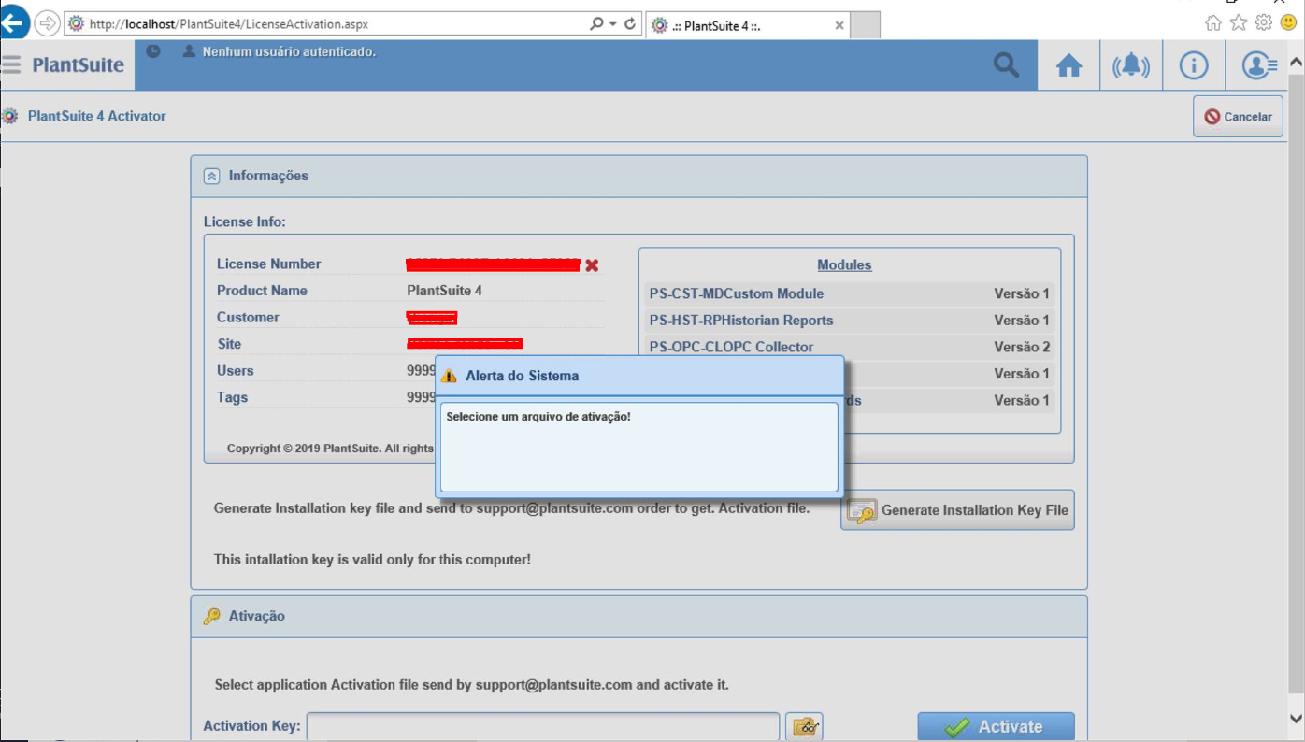Click the address bar URL field

[327, 24]
